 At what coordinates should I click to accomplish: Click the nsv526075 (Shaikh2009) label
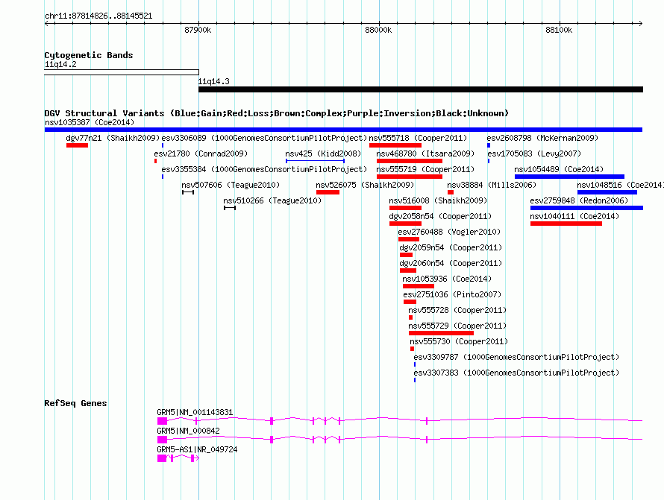[x=365, y=185]
